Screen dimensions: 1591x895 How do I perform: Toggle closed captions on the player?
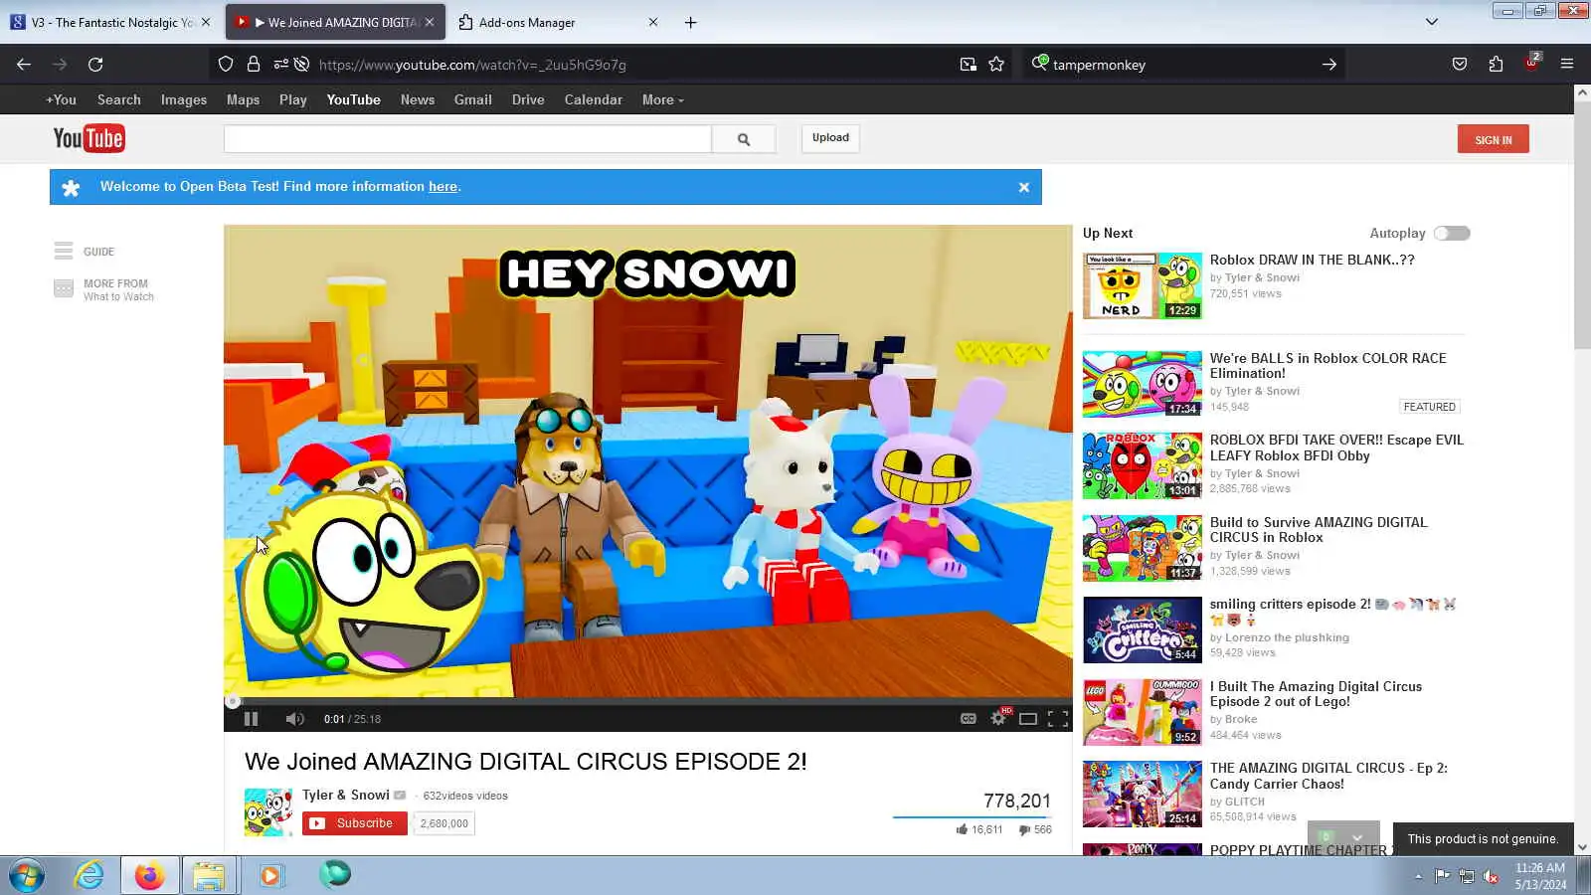pyautogui.click(x=969, y=719)
